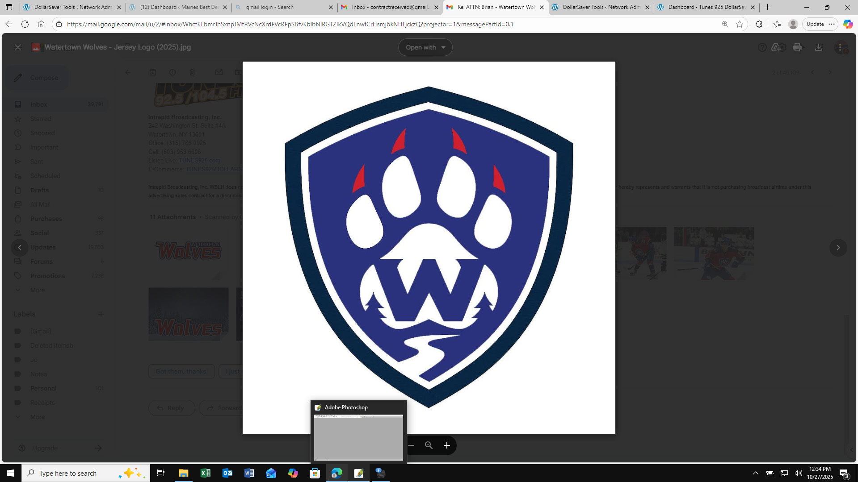Zoom out with the minus button
The width and height of the screenshot is (858, 482).
coord(411,445)
